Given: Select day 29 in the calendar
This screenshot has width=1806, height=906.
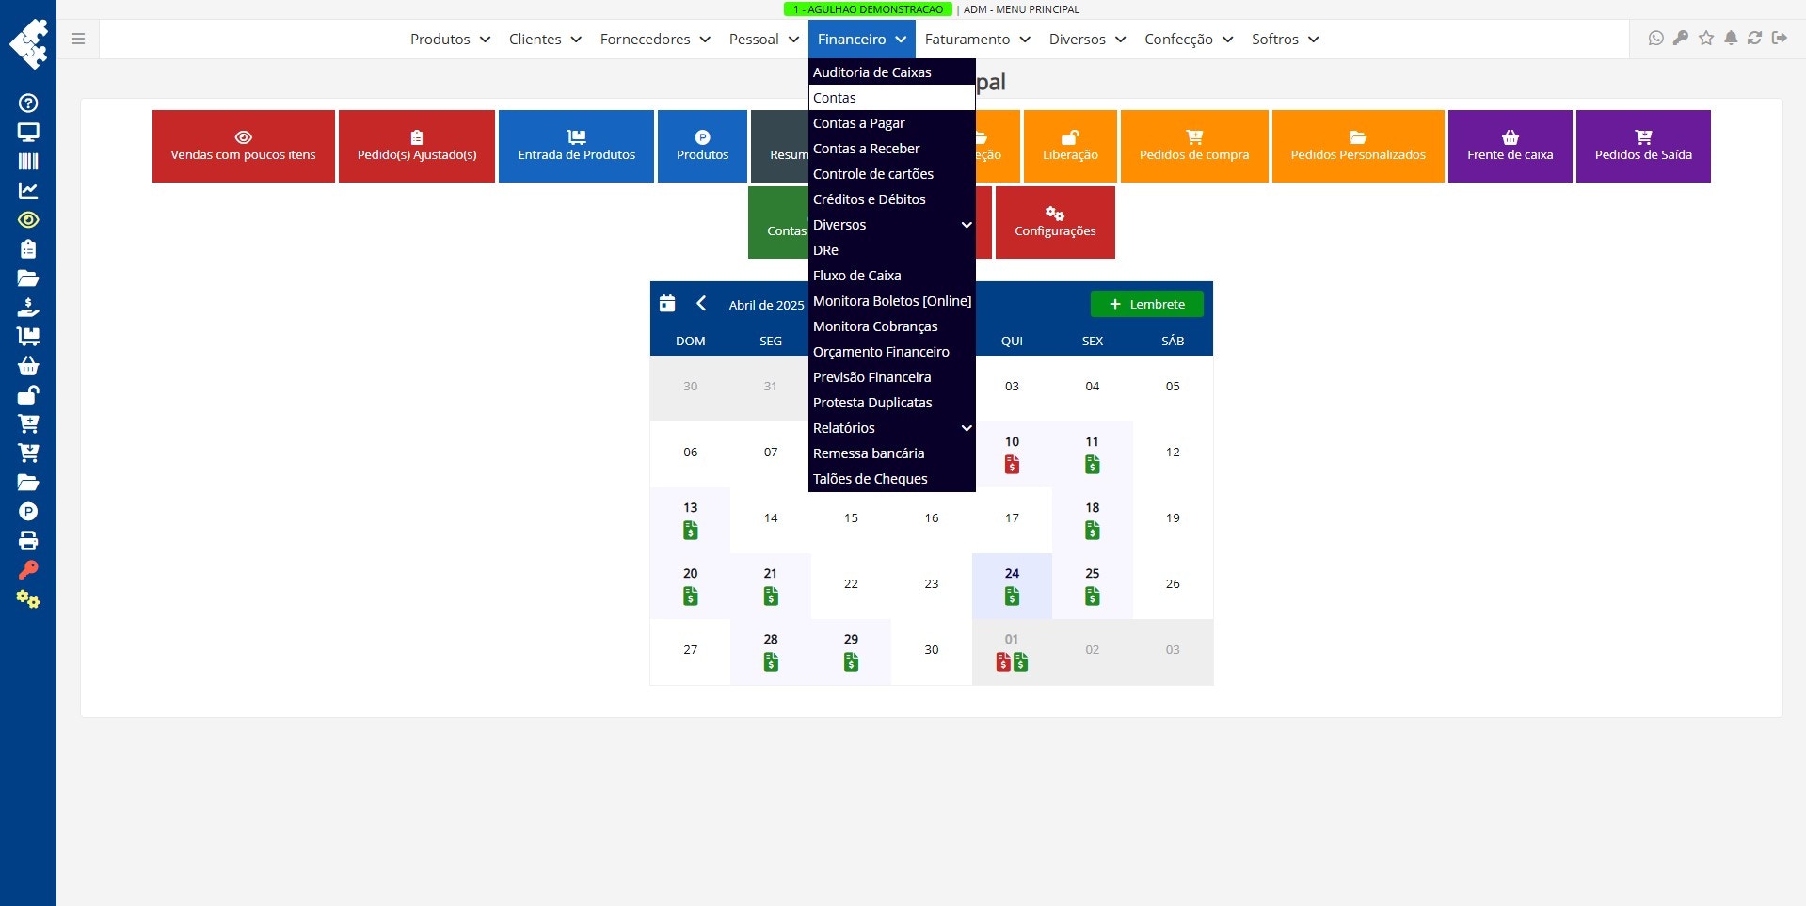Looking at the screenshot, I should coord(851,651).
